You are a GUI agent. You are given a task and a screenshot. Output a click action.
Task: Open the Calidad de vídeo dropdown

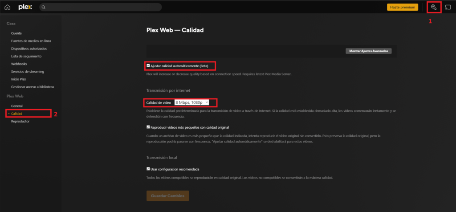click(191, 102)
